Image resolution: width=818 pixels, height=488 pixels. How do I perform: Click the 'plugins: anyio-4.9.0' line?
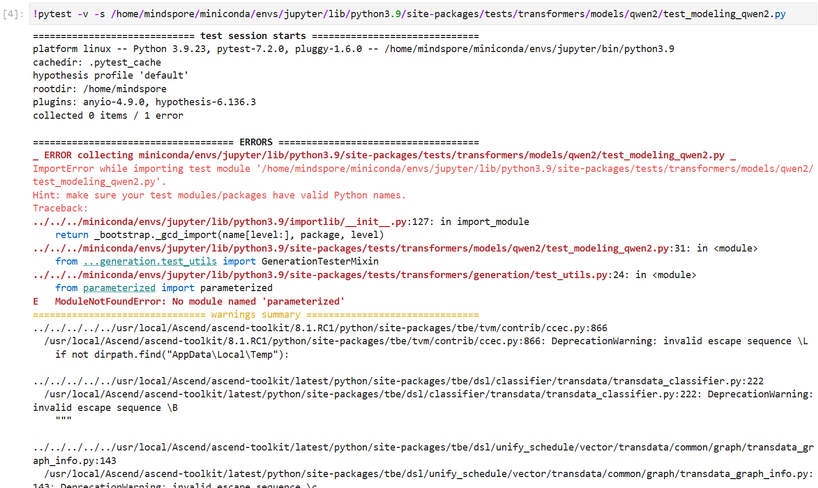[x=144, y=102]
